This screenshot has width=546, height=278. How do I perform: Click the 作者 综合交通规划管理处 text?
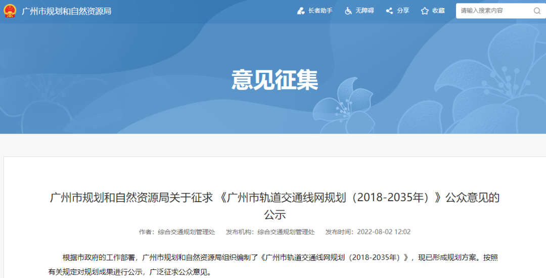177,232
